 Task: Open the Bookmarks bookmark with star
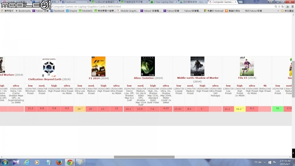[x=23, y=11]
